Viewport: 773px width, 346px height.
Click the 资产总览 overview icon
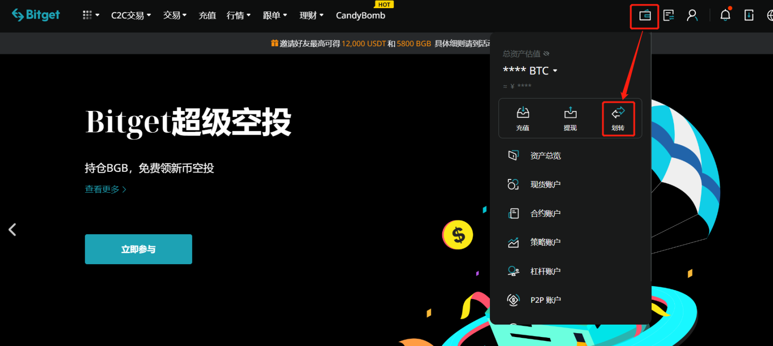click(x=513, y=156)
